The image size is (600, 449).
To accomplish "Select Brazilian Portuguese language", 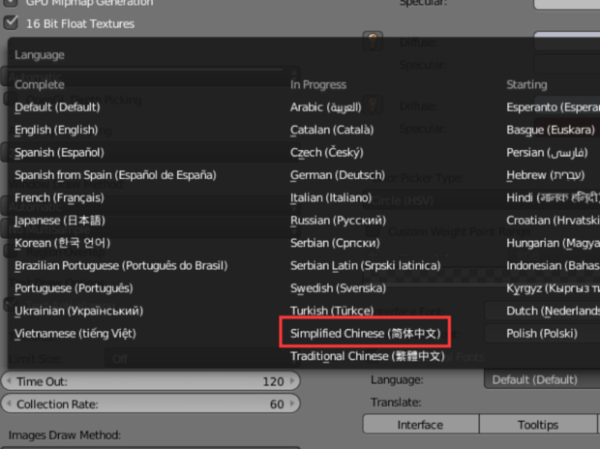I will tap(121, 266).
